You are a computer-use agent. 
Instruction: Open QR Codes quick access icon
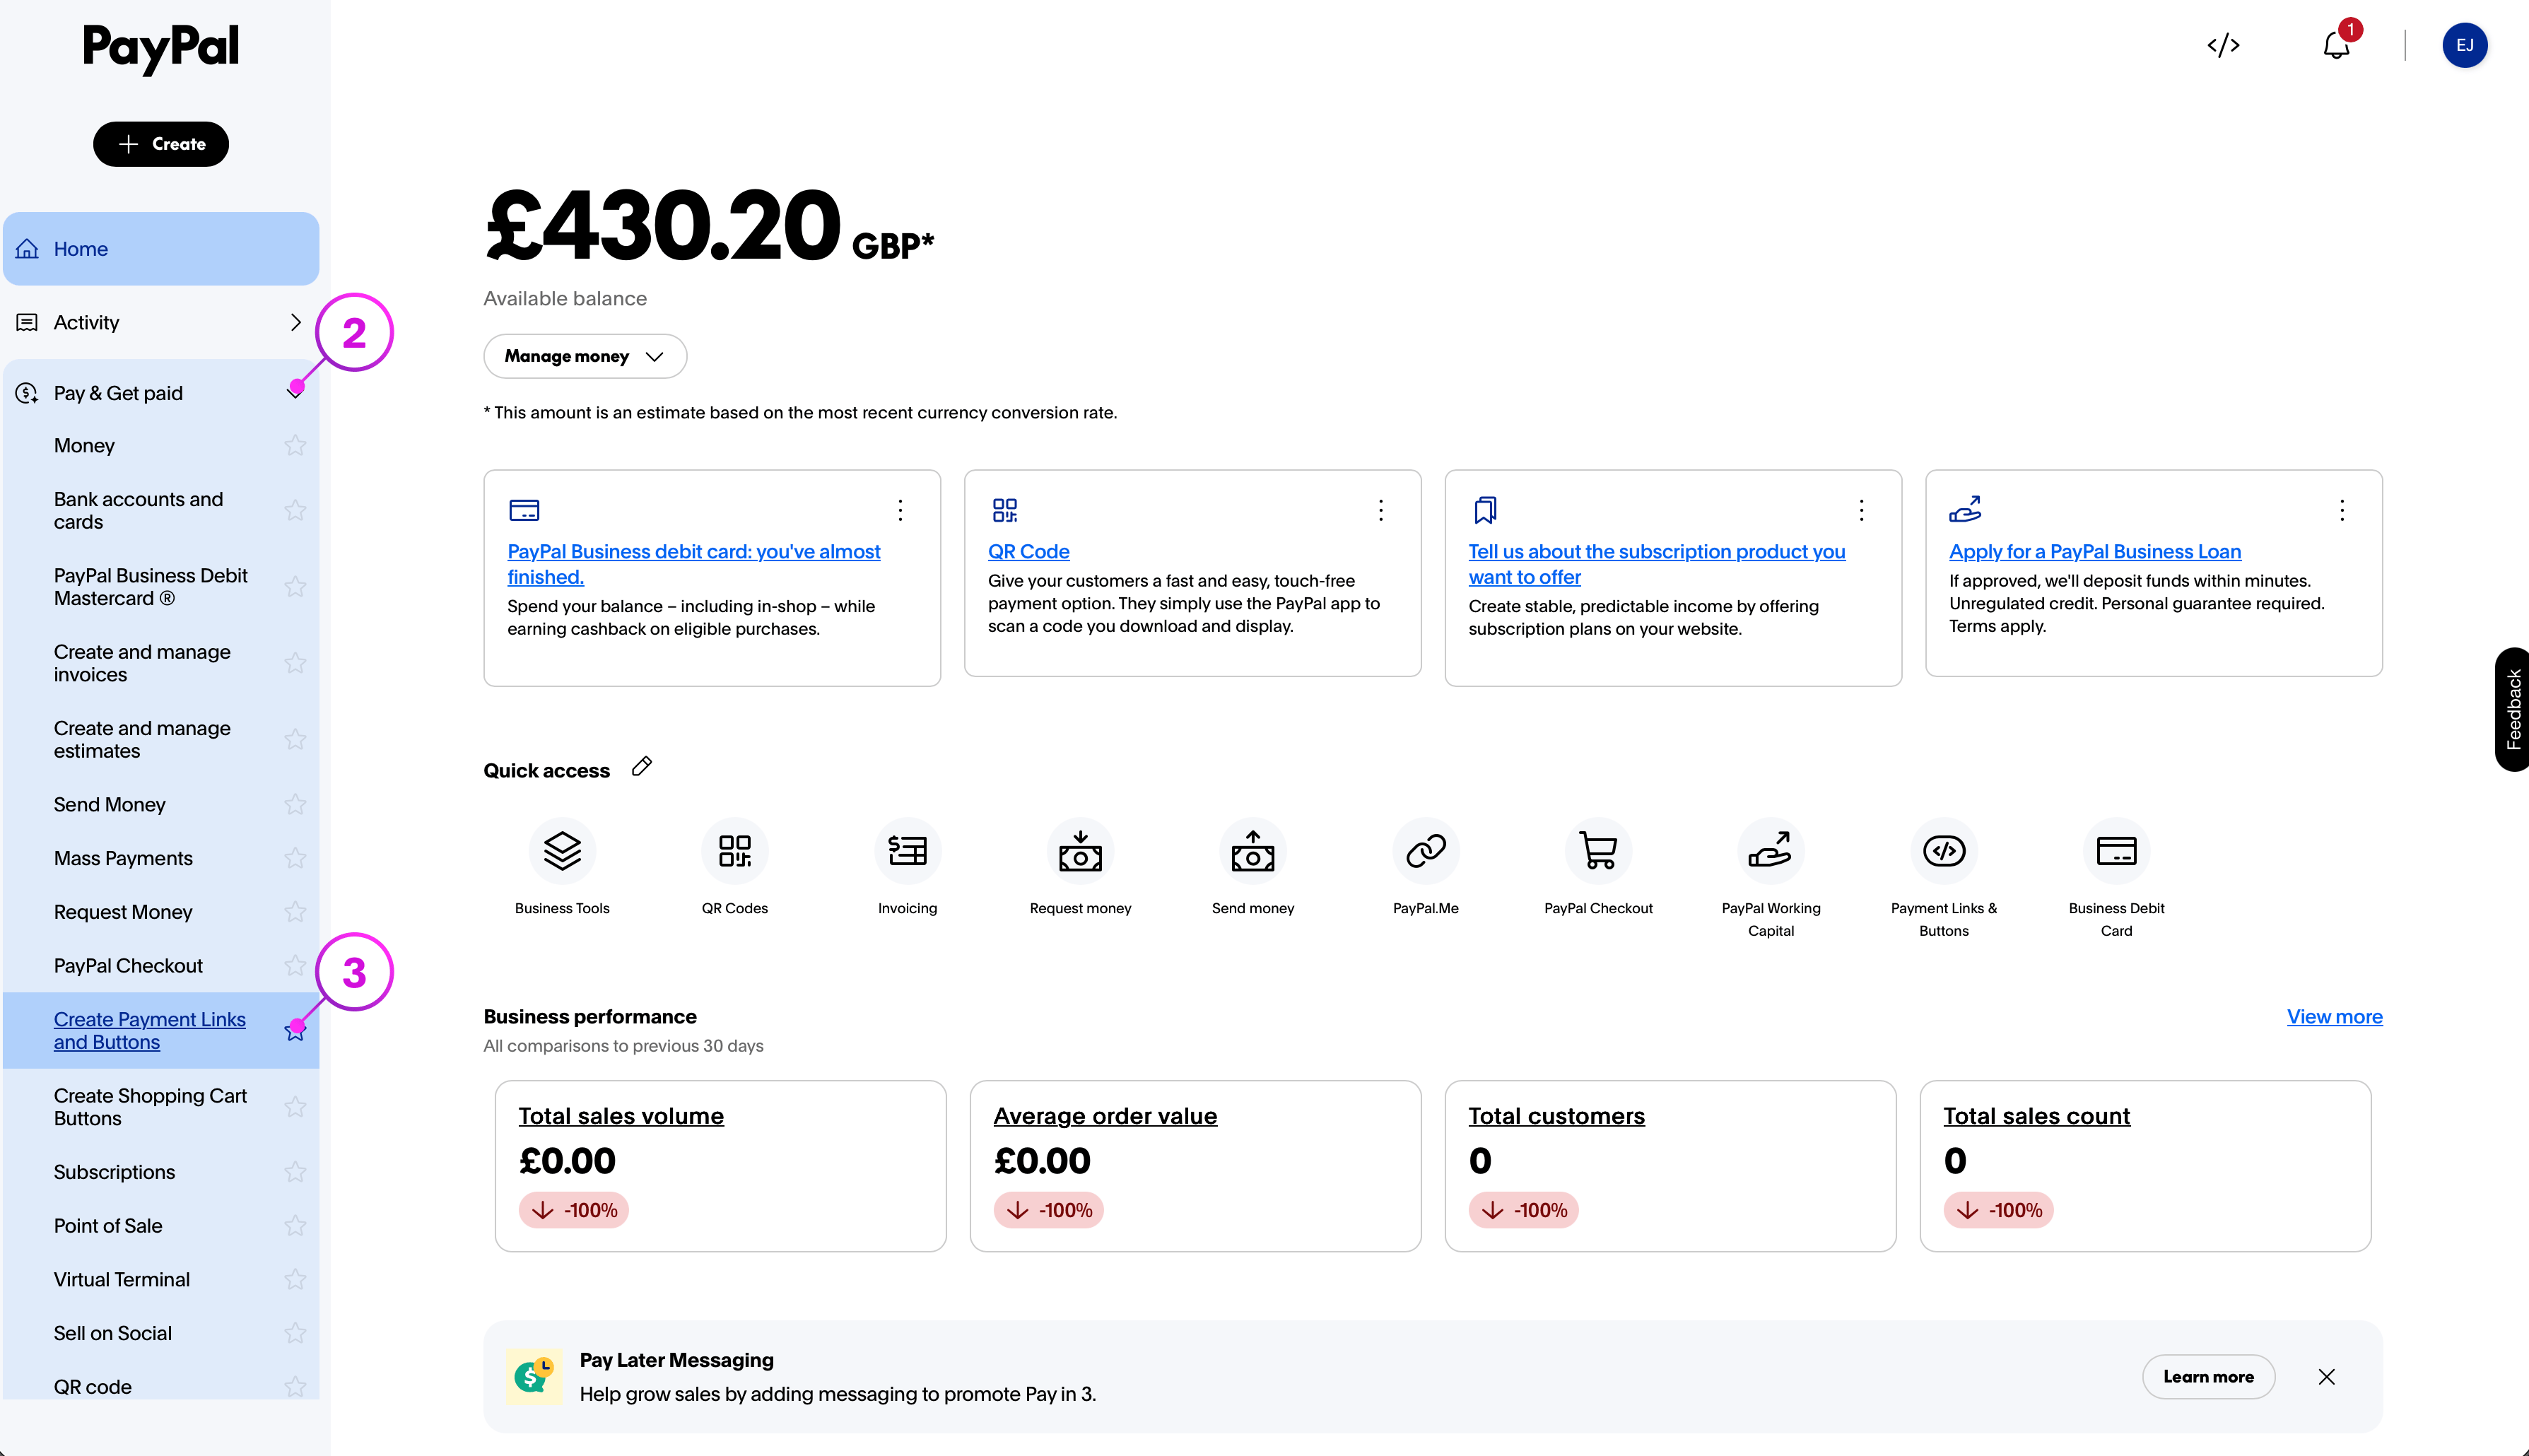pos(735,851)
